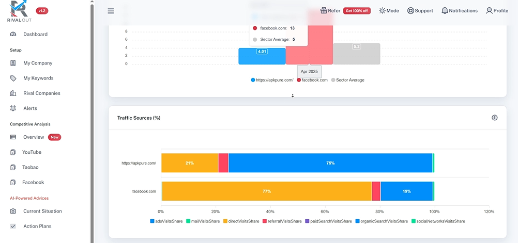Open Action Plans page
The image size is (518, 243).
tap(37, 226)
